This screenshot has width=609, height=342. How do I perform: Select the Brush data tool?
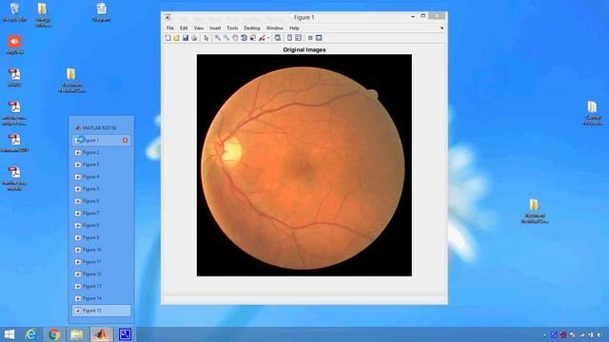click(263, 38)
